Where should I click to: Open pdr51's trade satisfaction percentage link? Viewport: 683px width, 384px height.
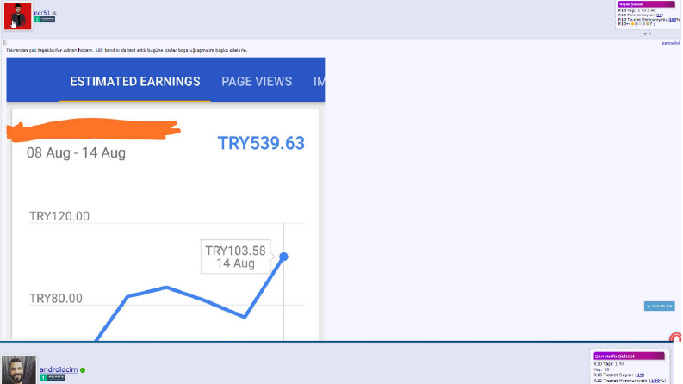674,20
